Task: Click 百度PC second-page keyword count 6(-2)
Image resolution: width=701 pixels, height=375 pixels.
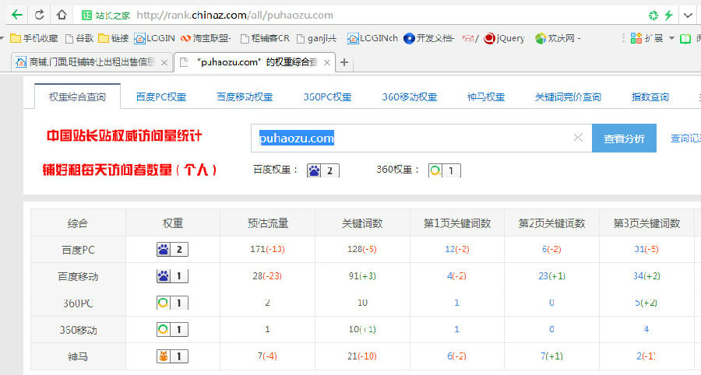Action: coord(551,249)
